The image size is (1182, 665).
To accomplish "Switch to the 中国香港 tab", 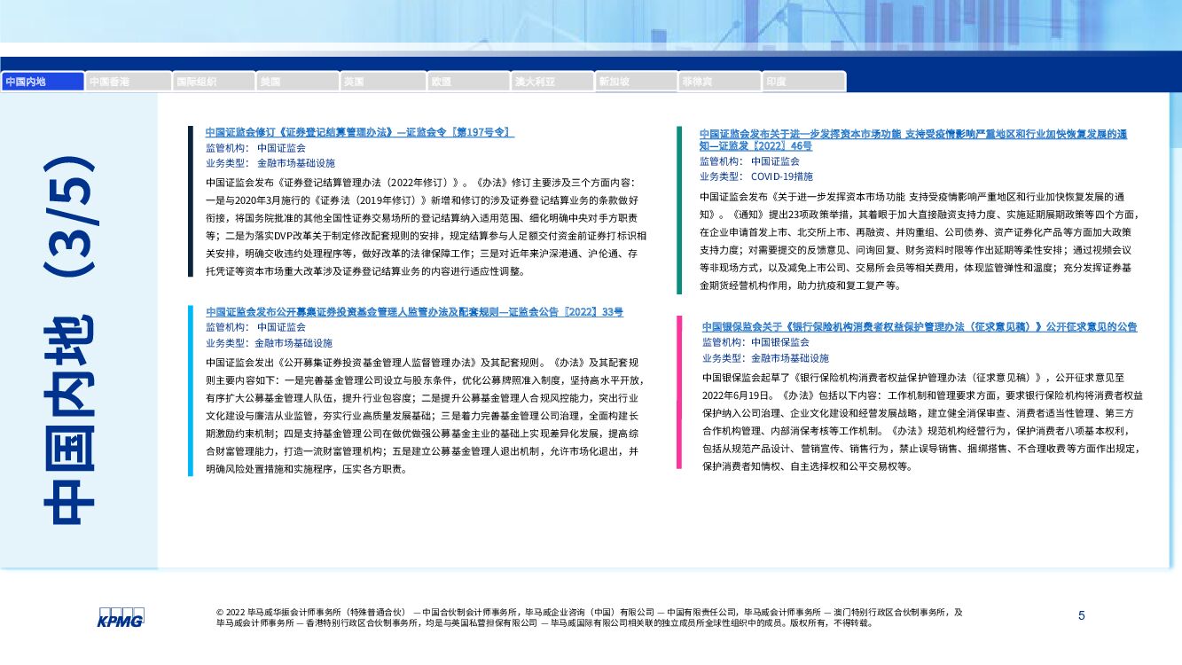I will (129, 81).
